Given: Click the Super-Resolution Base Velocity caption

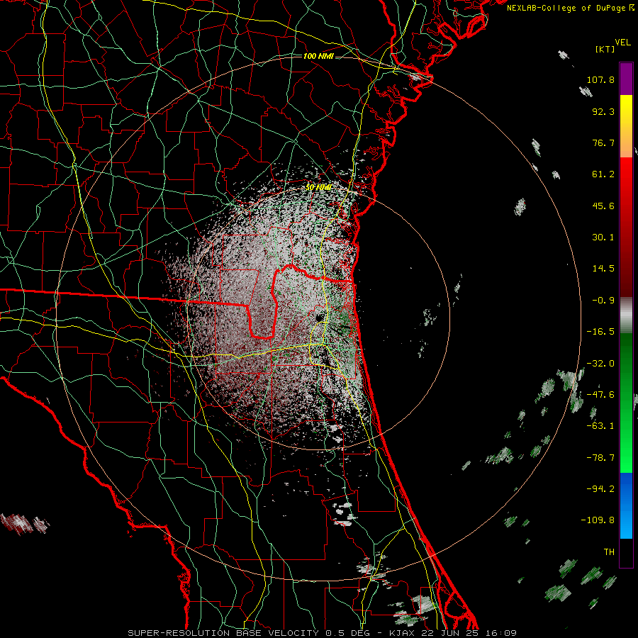Looking at the screenshot, I should [x=322, y=633].
